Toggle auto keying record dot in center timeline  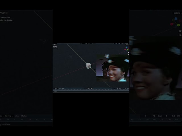point(83,88)
